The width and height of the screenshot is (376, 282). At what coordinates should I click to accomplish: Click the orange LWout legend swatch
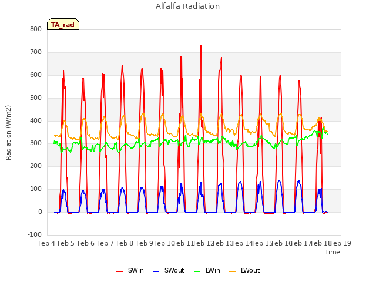(x=233, y=271)
